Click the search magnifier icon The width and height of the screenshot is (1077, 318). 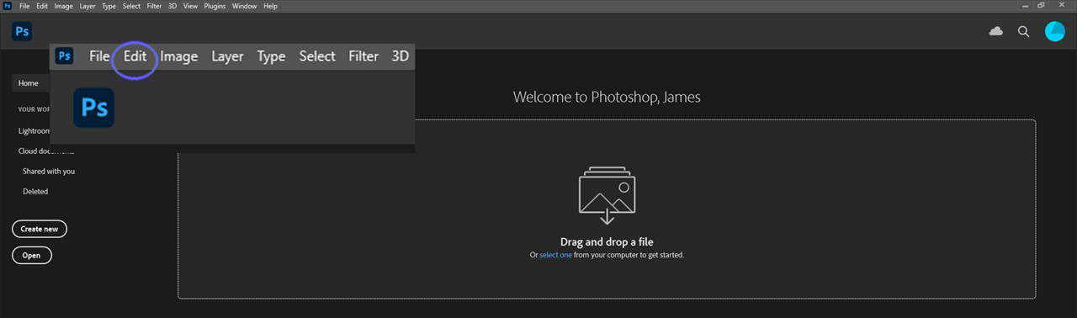coord(1024,31)
